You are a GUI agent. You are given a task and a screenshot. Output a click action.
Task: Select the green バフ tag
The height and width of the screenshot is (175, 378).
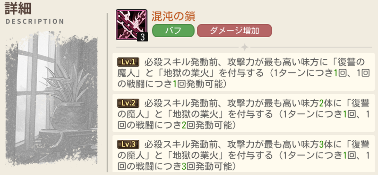coord(173,31)
